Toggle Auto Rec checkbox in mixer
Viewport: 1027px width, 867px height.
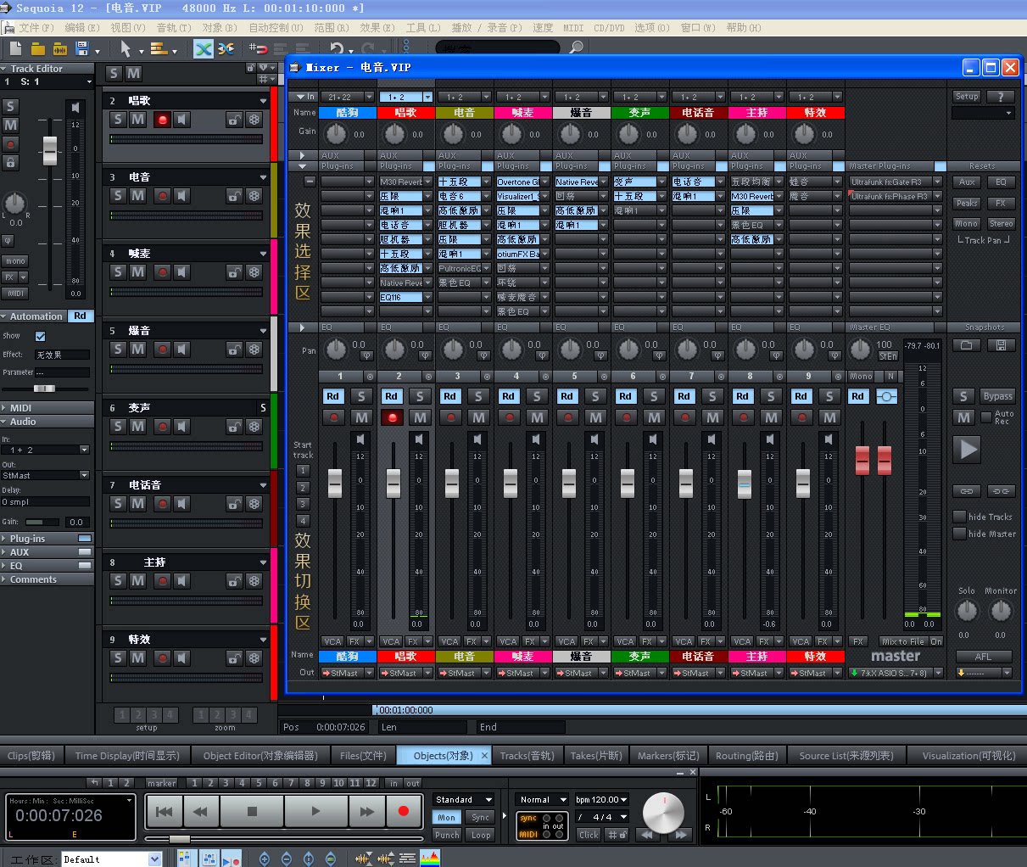point(986,417)
